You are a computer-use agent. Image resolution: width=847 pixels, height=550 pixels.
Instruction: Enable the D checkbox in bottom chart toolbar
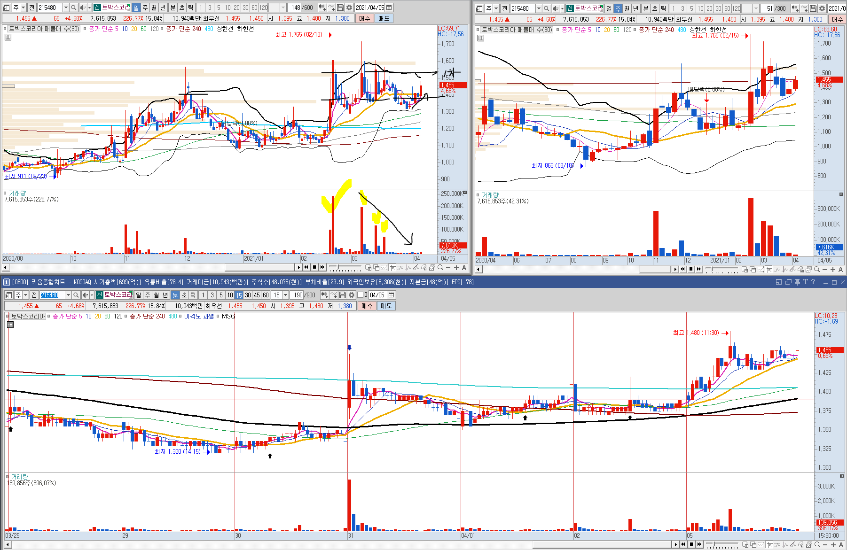point(361,295)
